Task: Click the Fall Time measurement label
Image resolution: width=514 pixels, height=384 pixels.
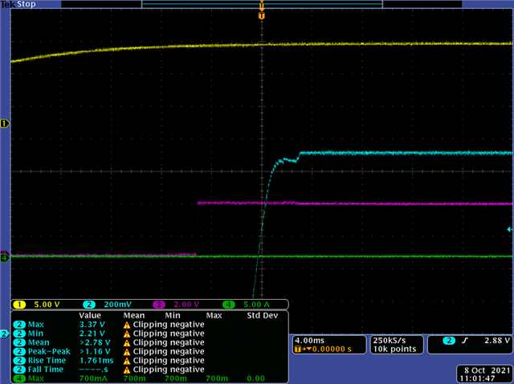Action: (x=46, y=370)
